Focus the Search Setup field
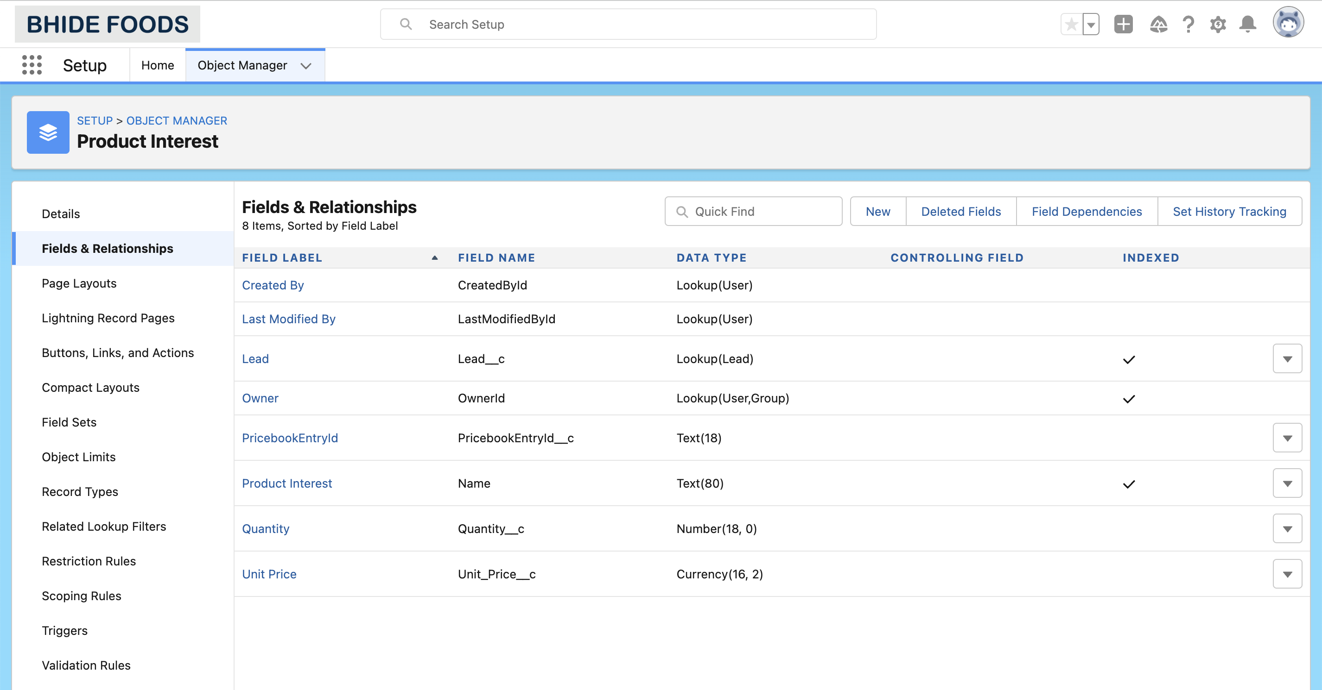Viewport: 1322px width, 690px height. (x=628, y=24)
